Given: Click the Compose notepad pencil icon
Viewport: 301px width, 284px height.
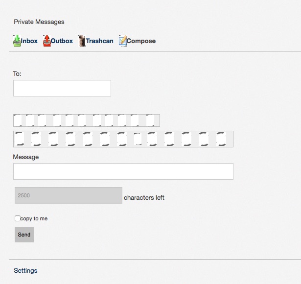Looking at the screenshot, I should pyautogui.click(x=123, y=41).
